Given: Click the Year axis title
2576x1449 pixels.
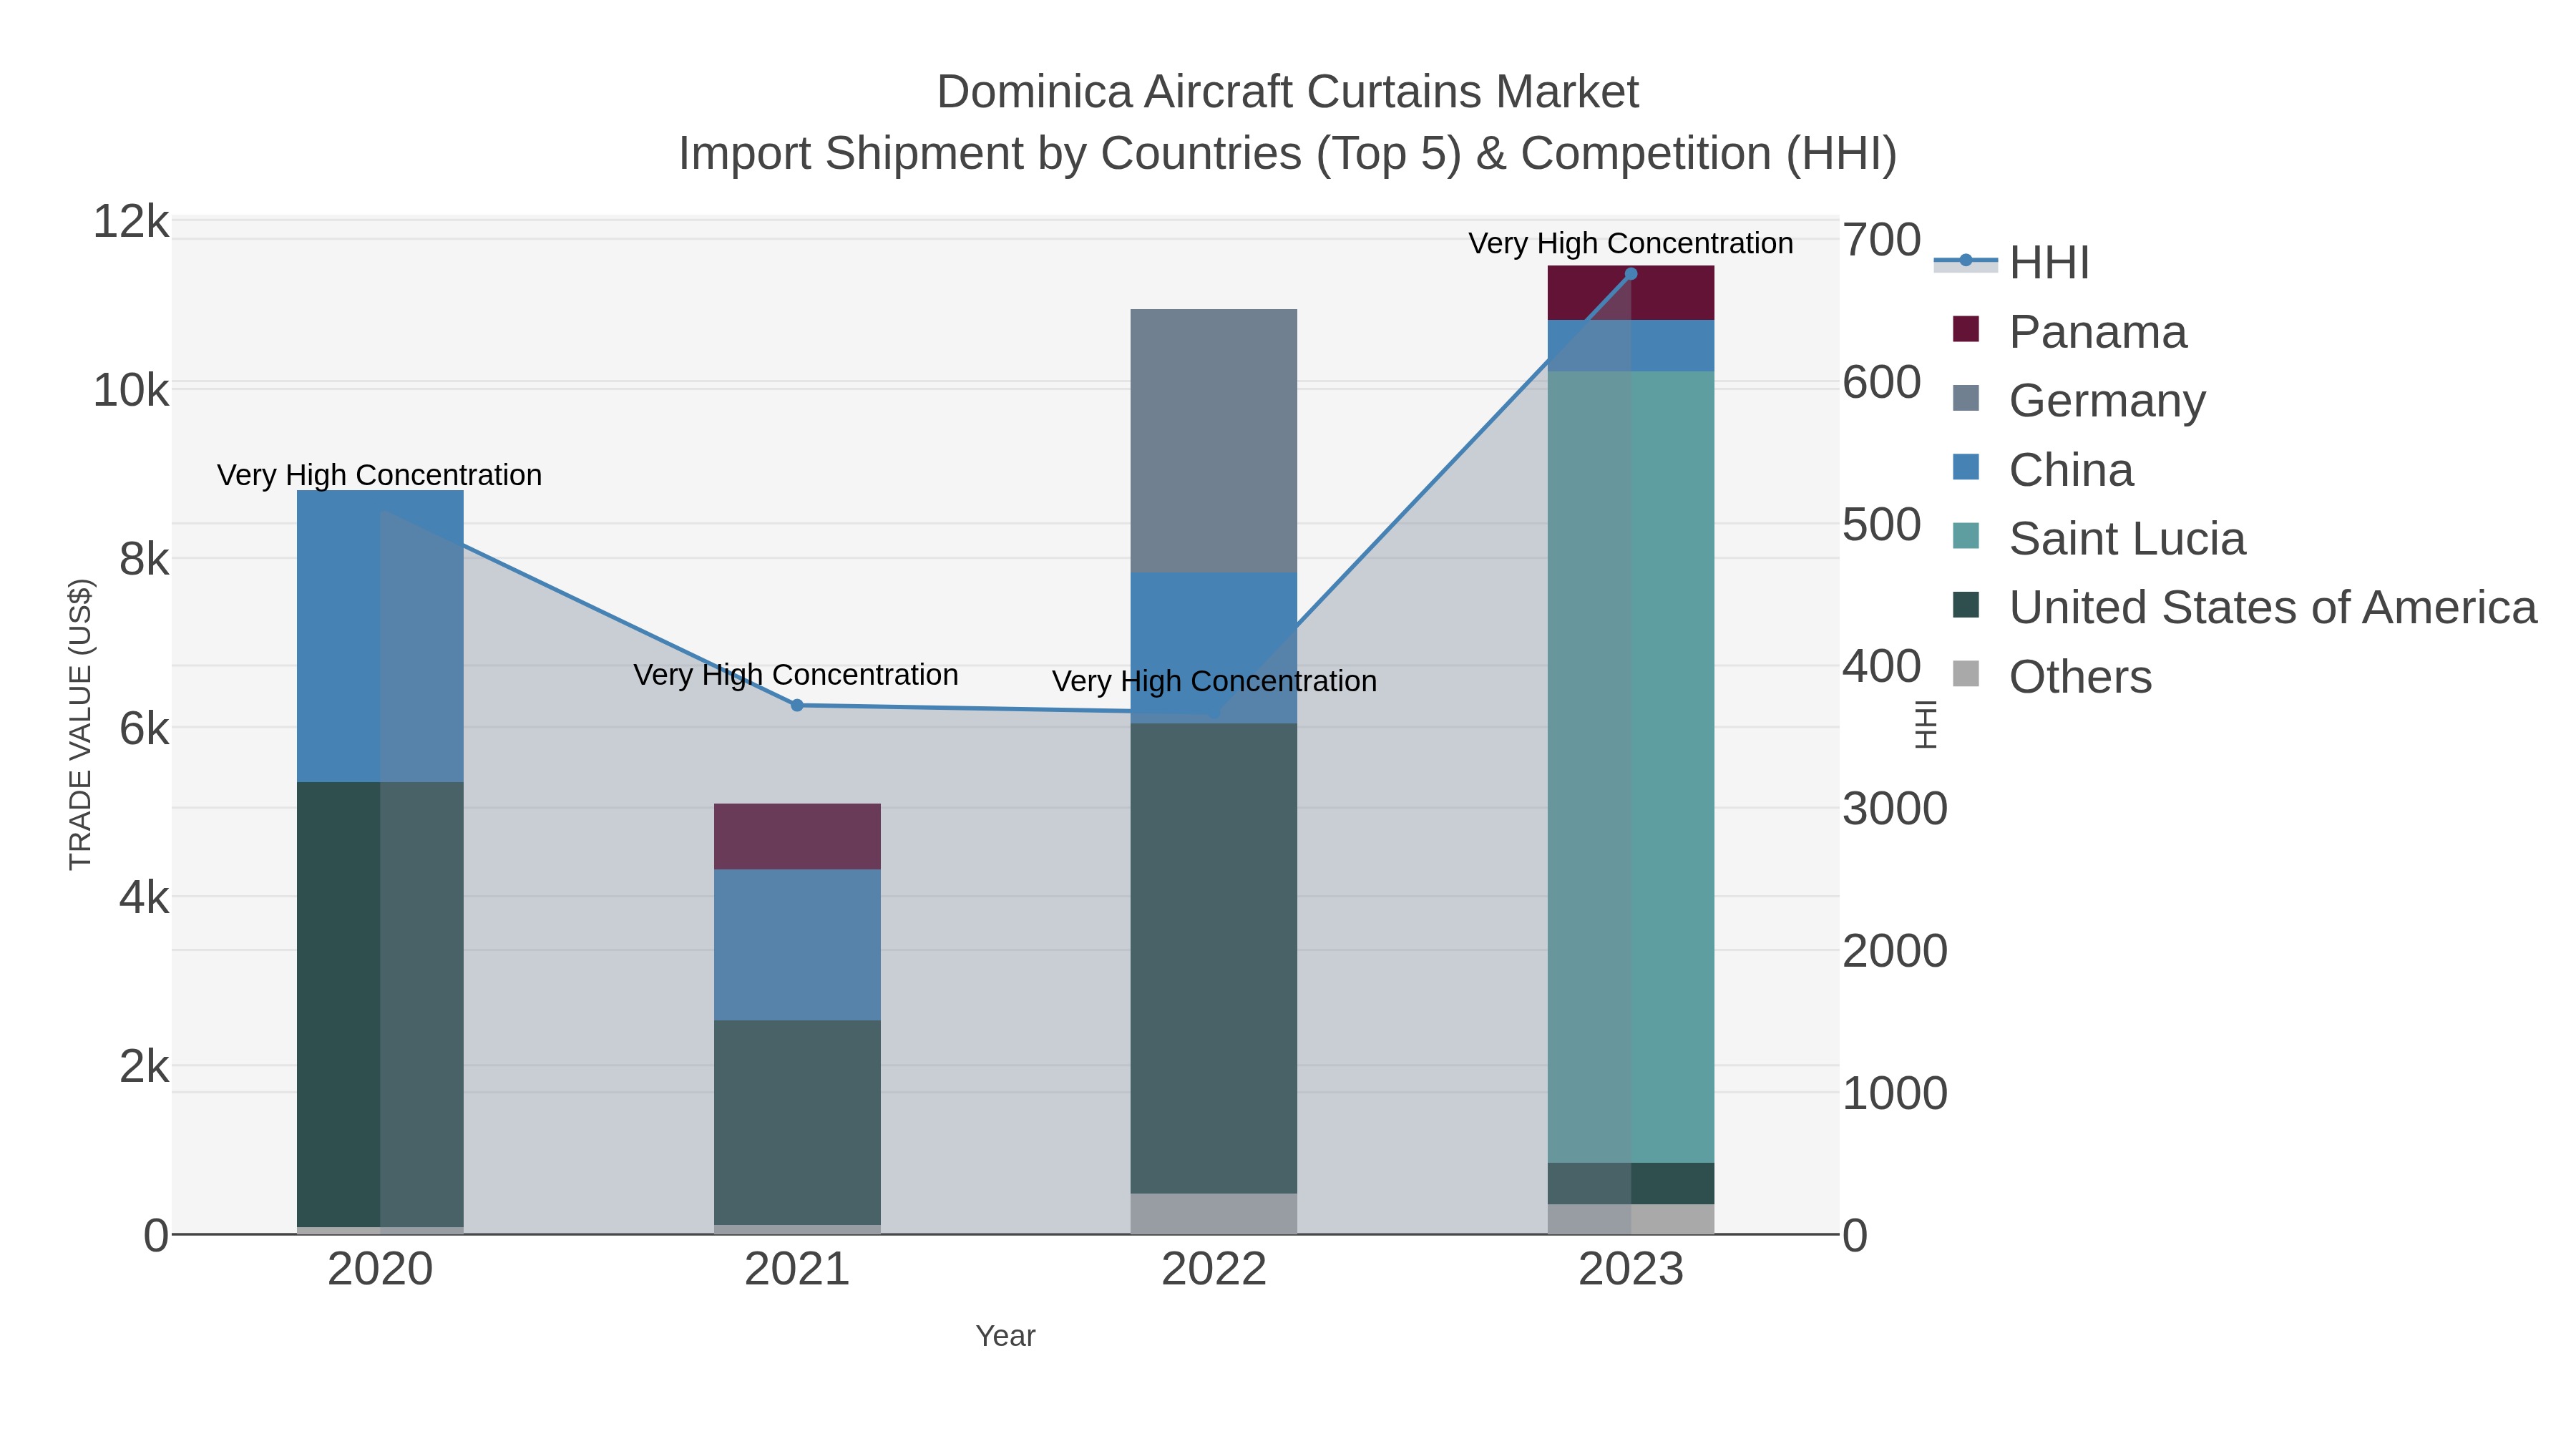Looking at the screenshot, I should tap(1005, 1336).
